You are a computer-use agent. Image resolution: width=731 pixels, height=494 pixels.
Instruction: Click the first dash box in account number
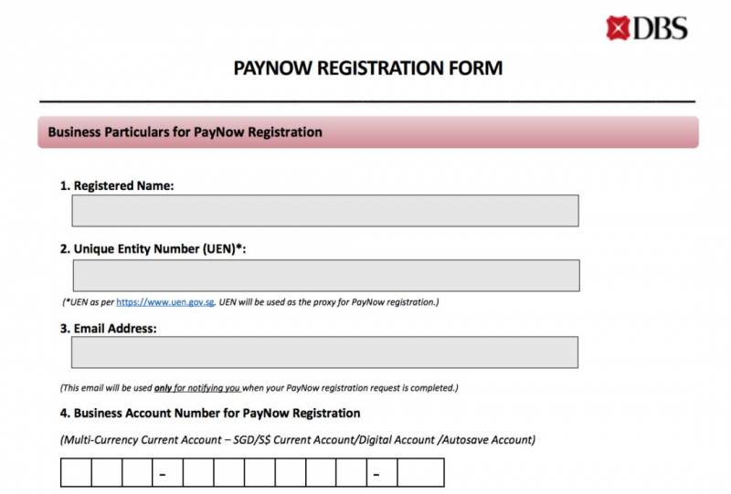166,473
